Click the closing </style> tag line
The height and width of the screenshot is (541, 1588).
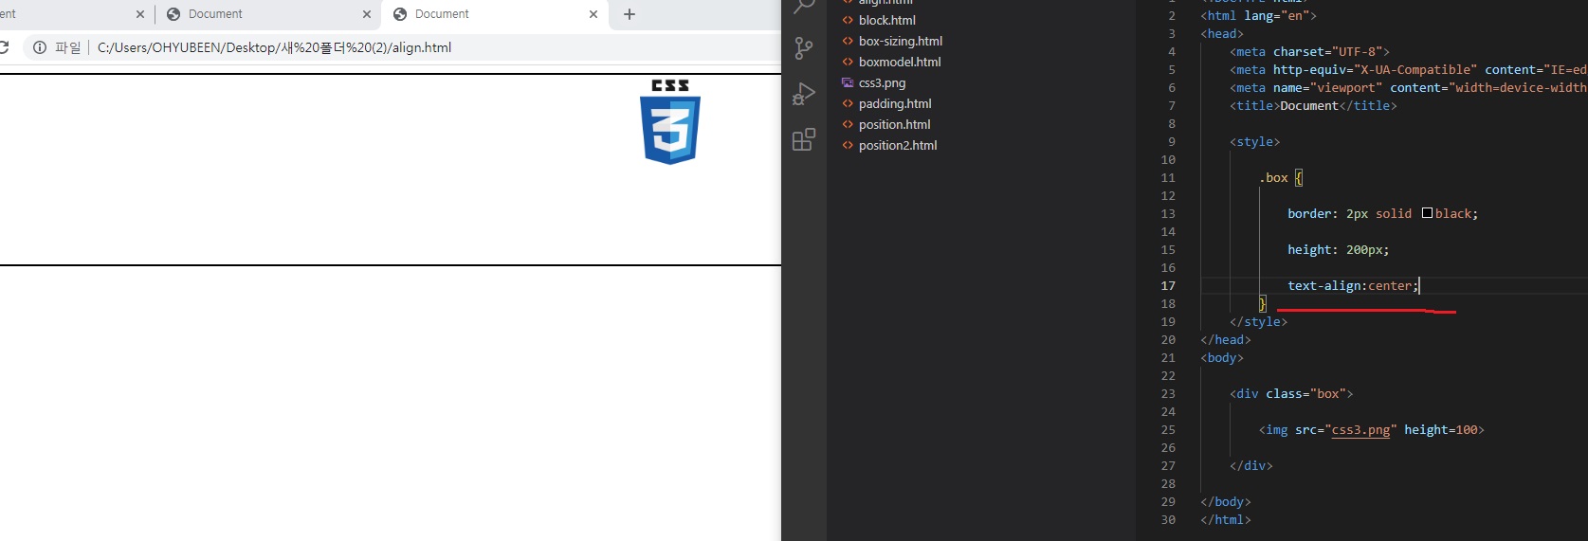pos(1258,321)
